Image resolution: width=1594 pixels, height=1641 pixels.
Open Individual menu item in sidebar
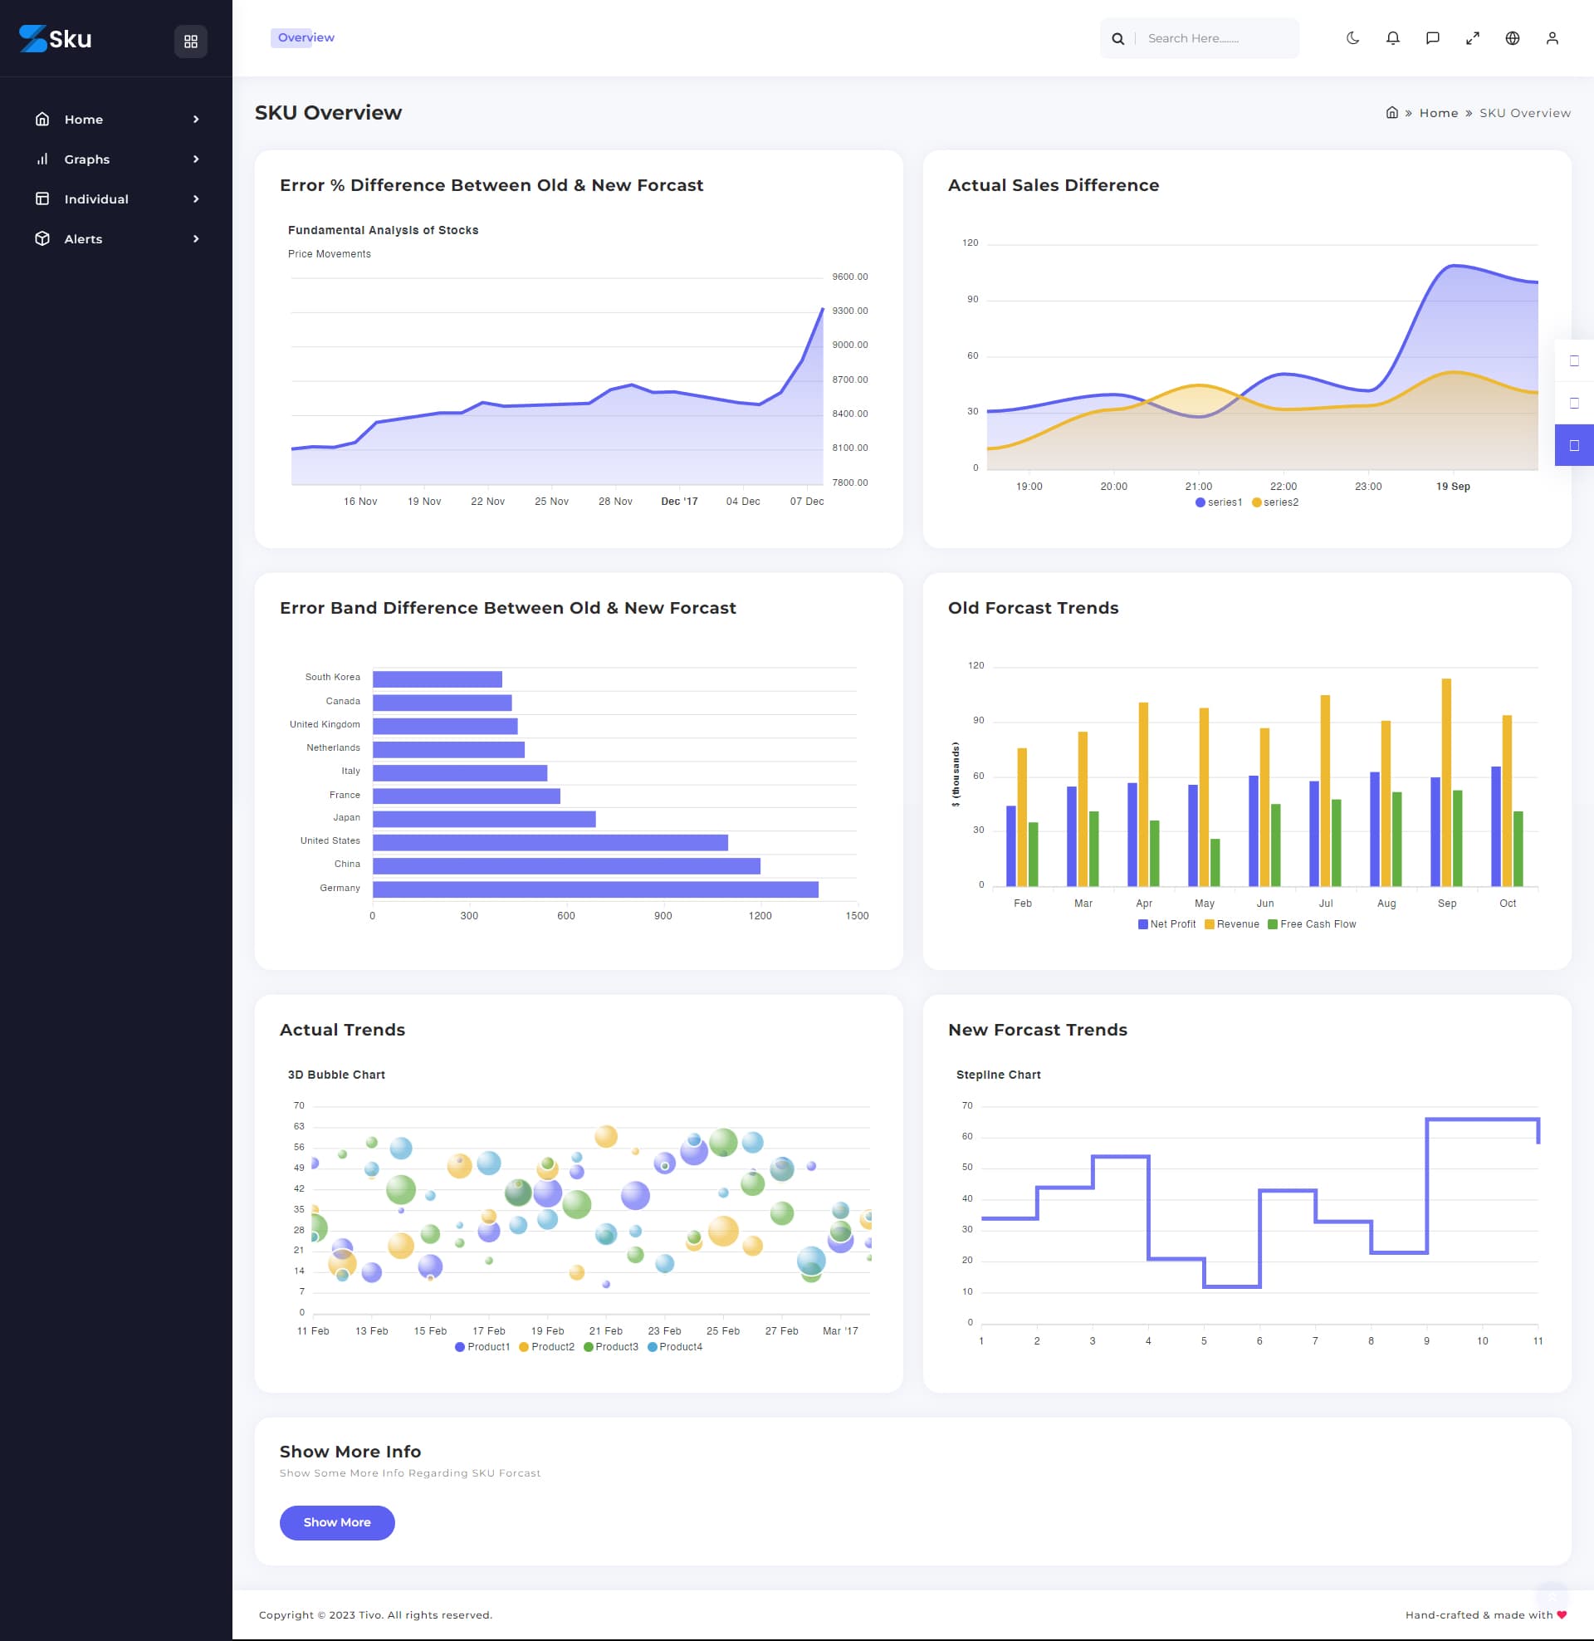(x=96, y=199)
